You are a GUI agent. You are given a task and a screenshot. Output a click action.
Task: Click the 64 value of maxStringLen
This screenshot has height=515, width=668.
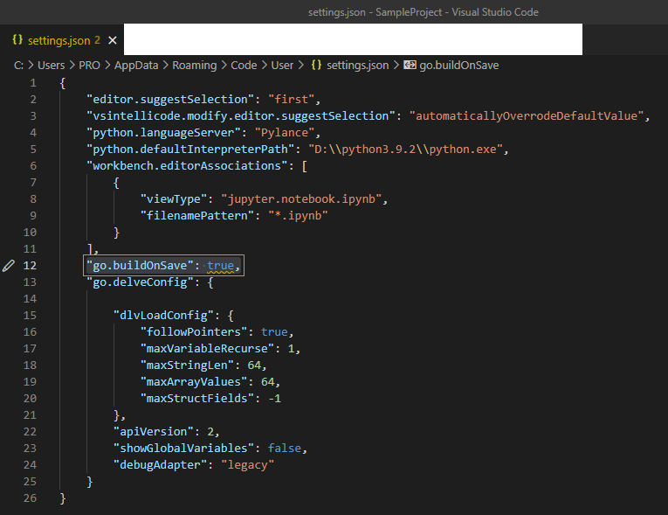[254, 365]
